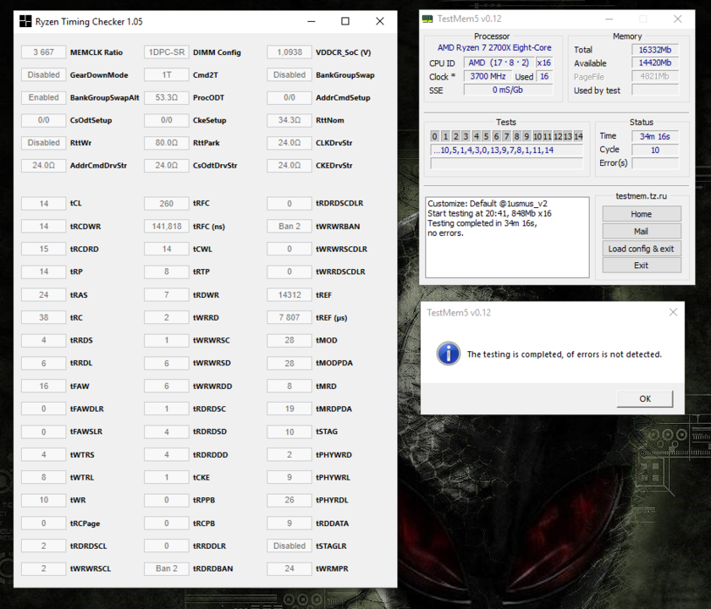
Task: Click the TestMem5 log text area
Action: coord(507,237)
